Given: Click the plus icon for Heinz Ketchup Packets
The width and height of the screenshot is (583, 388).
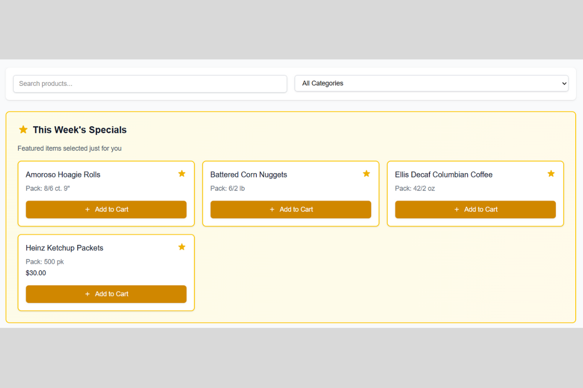Looking at the screenshot, I should tap(87, 294).
